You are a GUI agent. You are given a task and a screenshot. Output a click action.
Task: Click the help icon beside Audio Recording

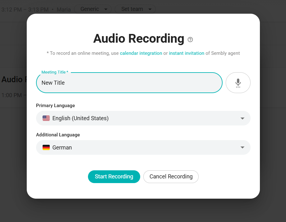coord(190,40)
